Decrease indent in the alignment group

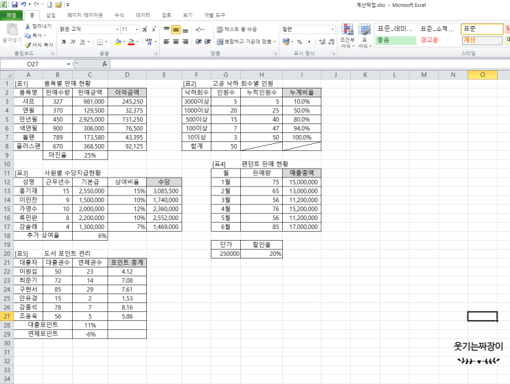pos(198,42)
